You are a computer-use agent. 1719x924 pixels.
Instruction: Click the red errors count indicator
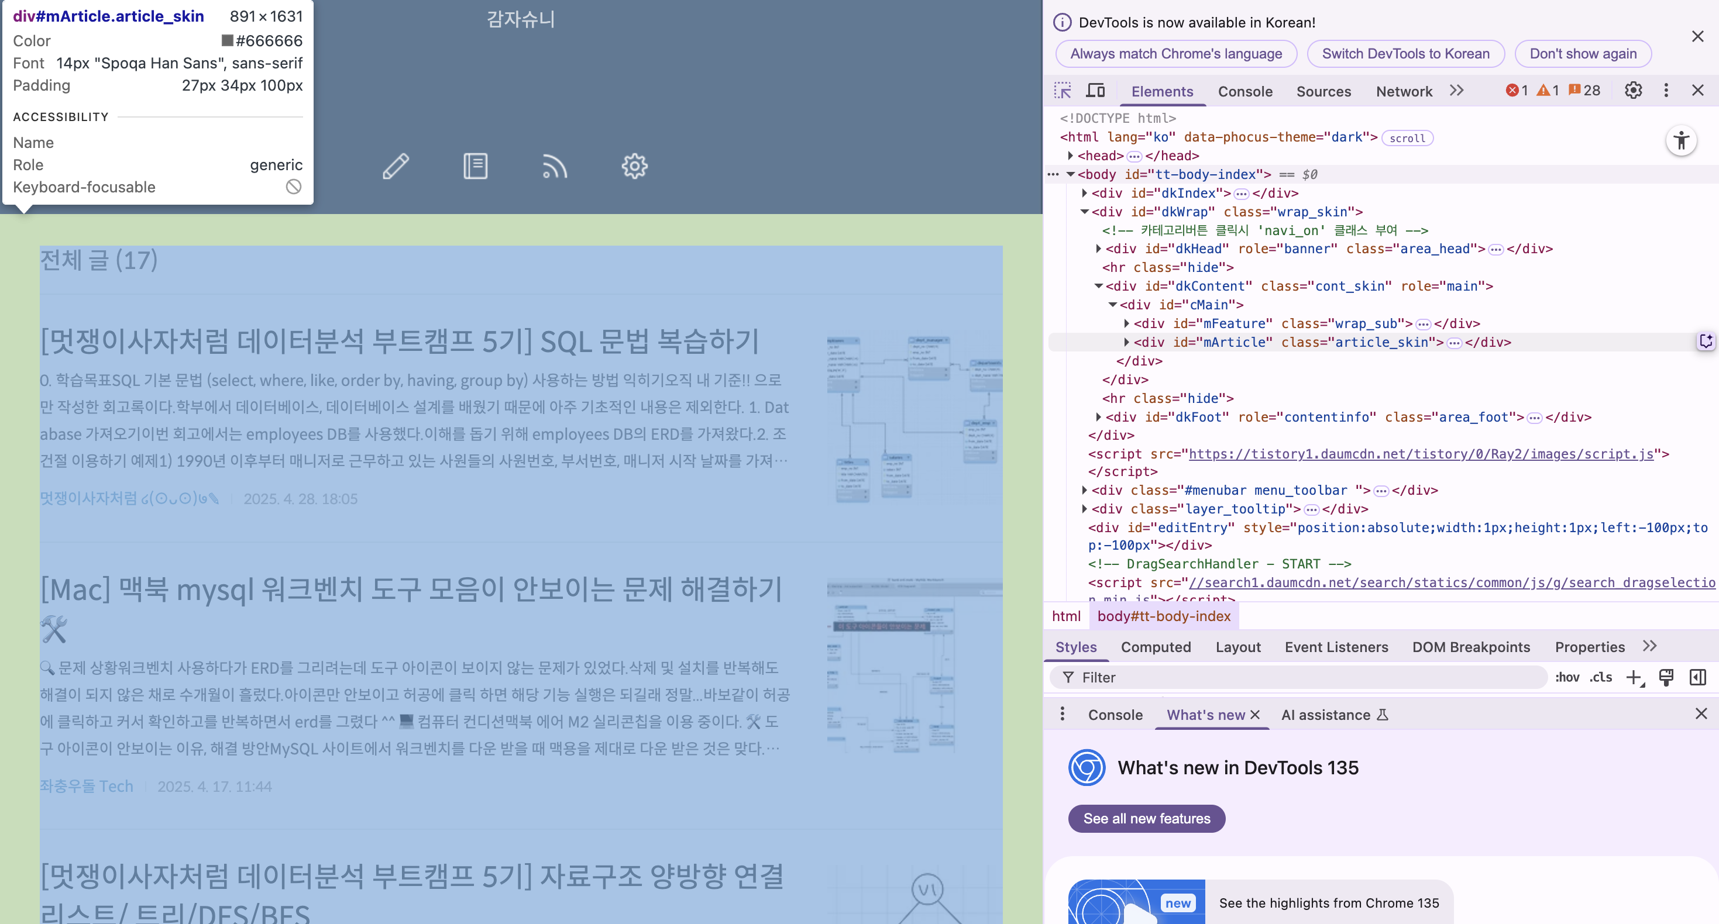pos(1517,91)
